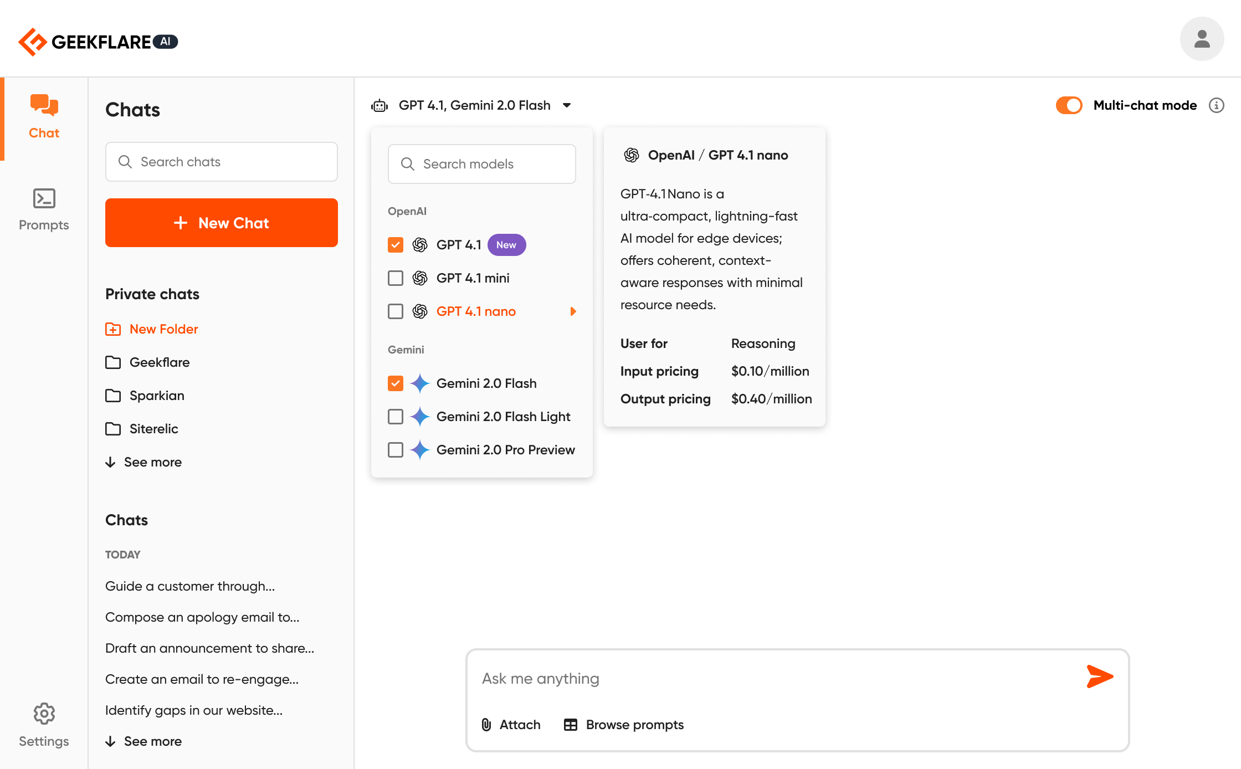Click the New Chat button
Image resolution: width=1241 pixels, height=769 pixels.
click(x=221, y=223)
